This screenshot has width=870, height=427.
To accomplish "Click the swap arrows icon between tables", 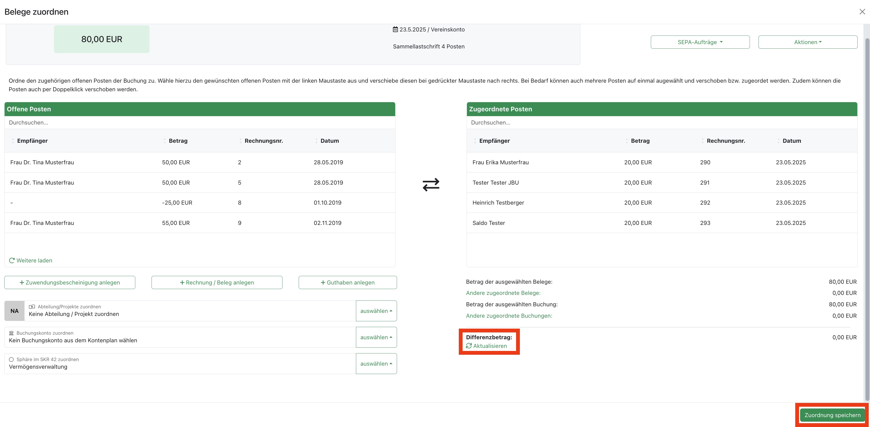I will pos(431,185).
